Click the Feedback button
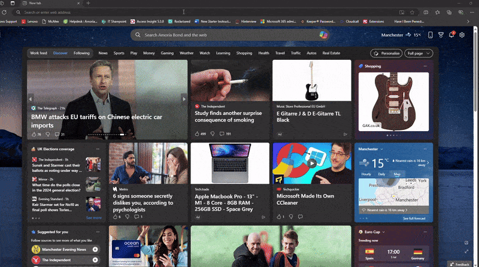The height and width of the screenshot is (267, 479). [x=460, y=264]
